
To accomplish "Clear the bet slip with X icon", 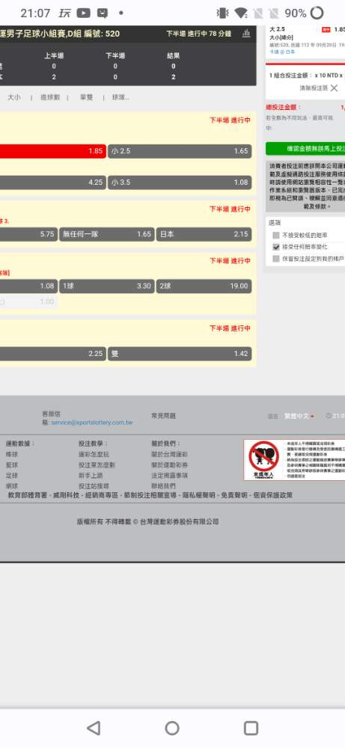I will coord(334,88).
